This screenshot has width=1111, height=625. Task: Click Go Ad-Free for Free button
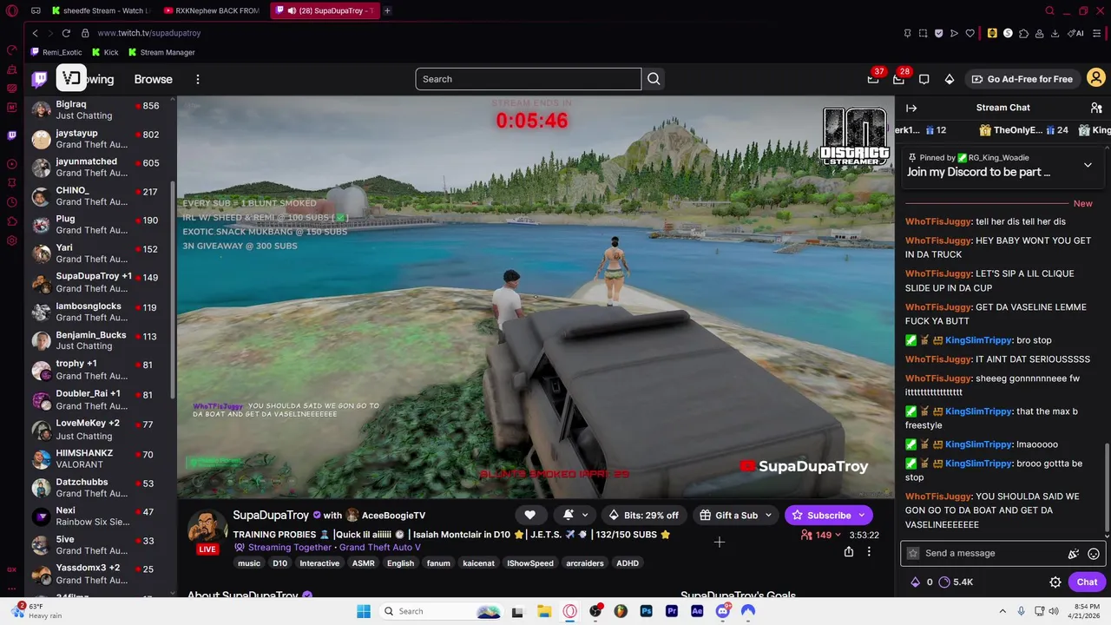[x=1022, y=79]
